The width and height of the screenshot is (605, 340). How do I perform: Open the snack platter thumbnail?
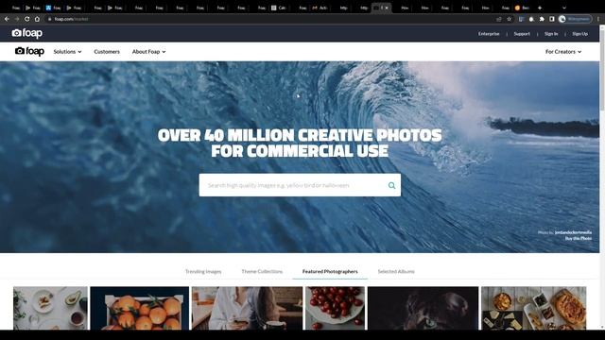coord(533,308)
